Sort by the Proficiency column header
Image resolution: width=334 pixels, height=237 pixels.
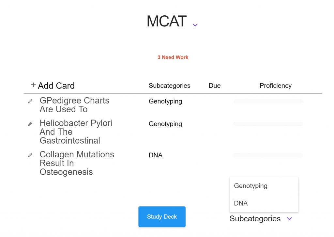point(275,86)
